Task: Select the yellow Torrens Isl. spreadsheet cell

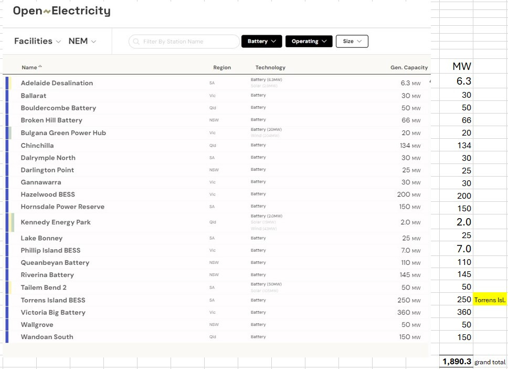Action: (490, 300)
